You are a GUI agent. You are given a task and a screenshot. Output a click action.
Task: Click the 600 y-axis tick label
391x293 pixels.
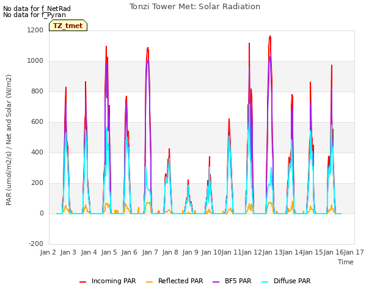point(37,122)
